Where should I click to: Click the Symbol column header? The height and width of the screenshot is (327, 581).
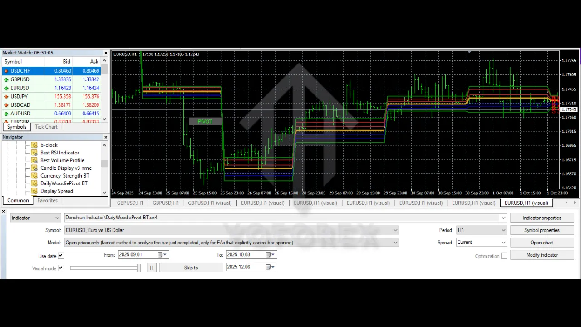click(x=23, y=62)
